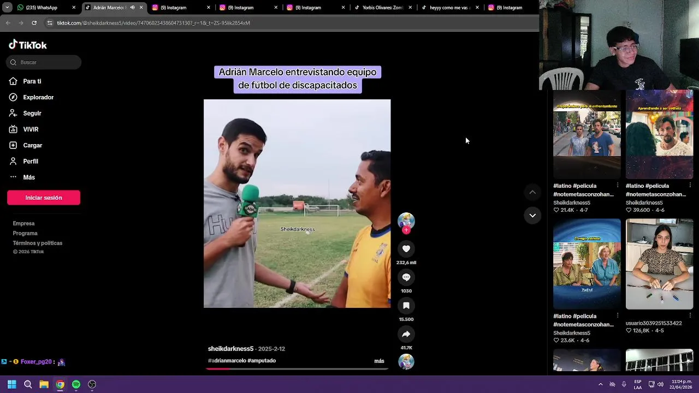Go back in Chrome
This screenshot has height=393, width=699.
pos(8,23)
